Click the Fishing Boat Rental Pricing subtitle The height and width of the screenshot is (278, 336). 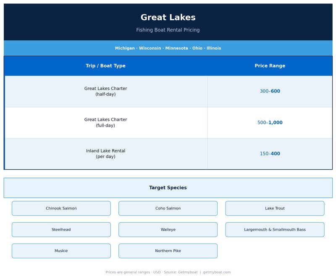(x=168, y=30)
